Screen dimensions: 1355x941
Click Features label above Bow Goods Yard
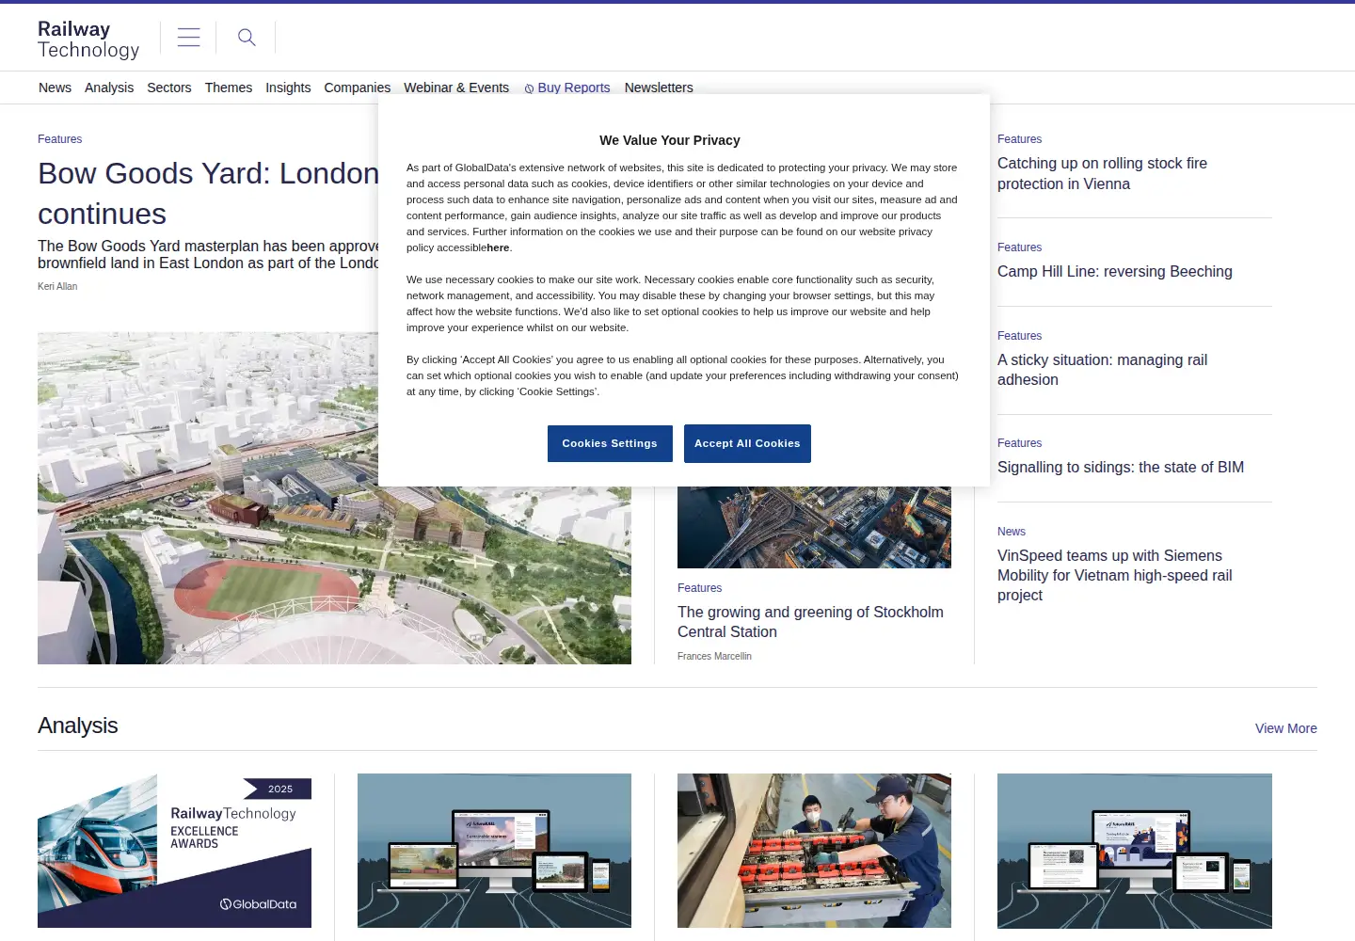[x=60, y=139]
